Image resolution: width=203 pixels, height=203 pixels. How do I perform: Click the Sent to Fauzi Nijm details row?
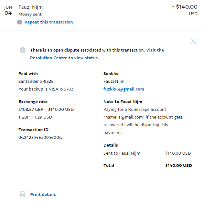pyautogui.click(x=122, y=153)
